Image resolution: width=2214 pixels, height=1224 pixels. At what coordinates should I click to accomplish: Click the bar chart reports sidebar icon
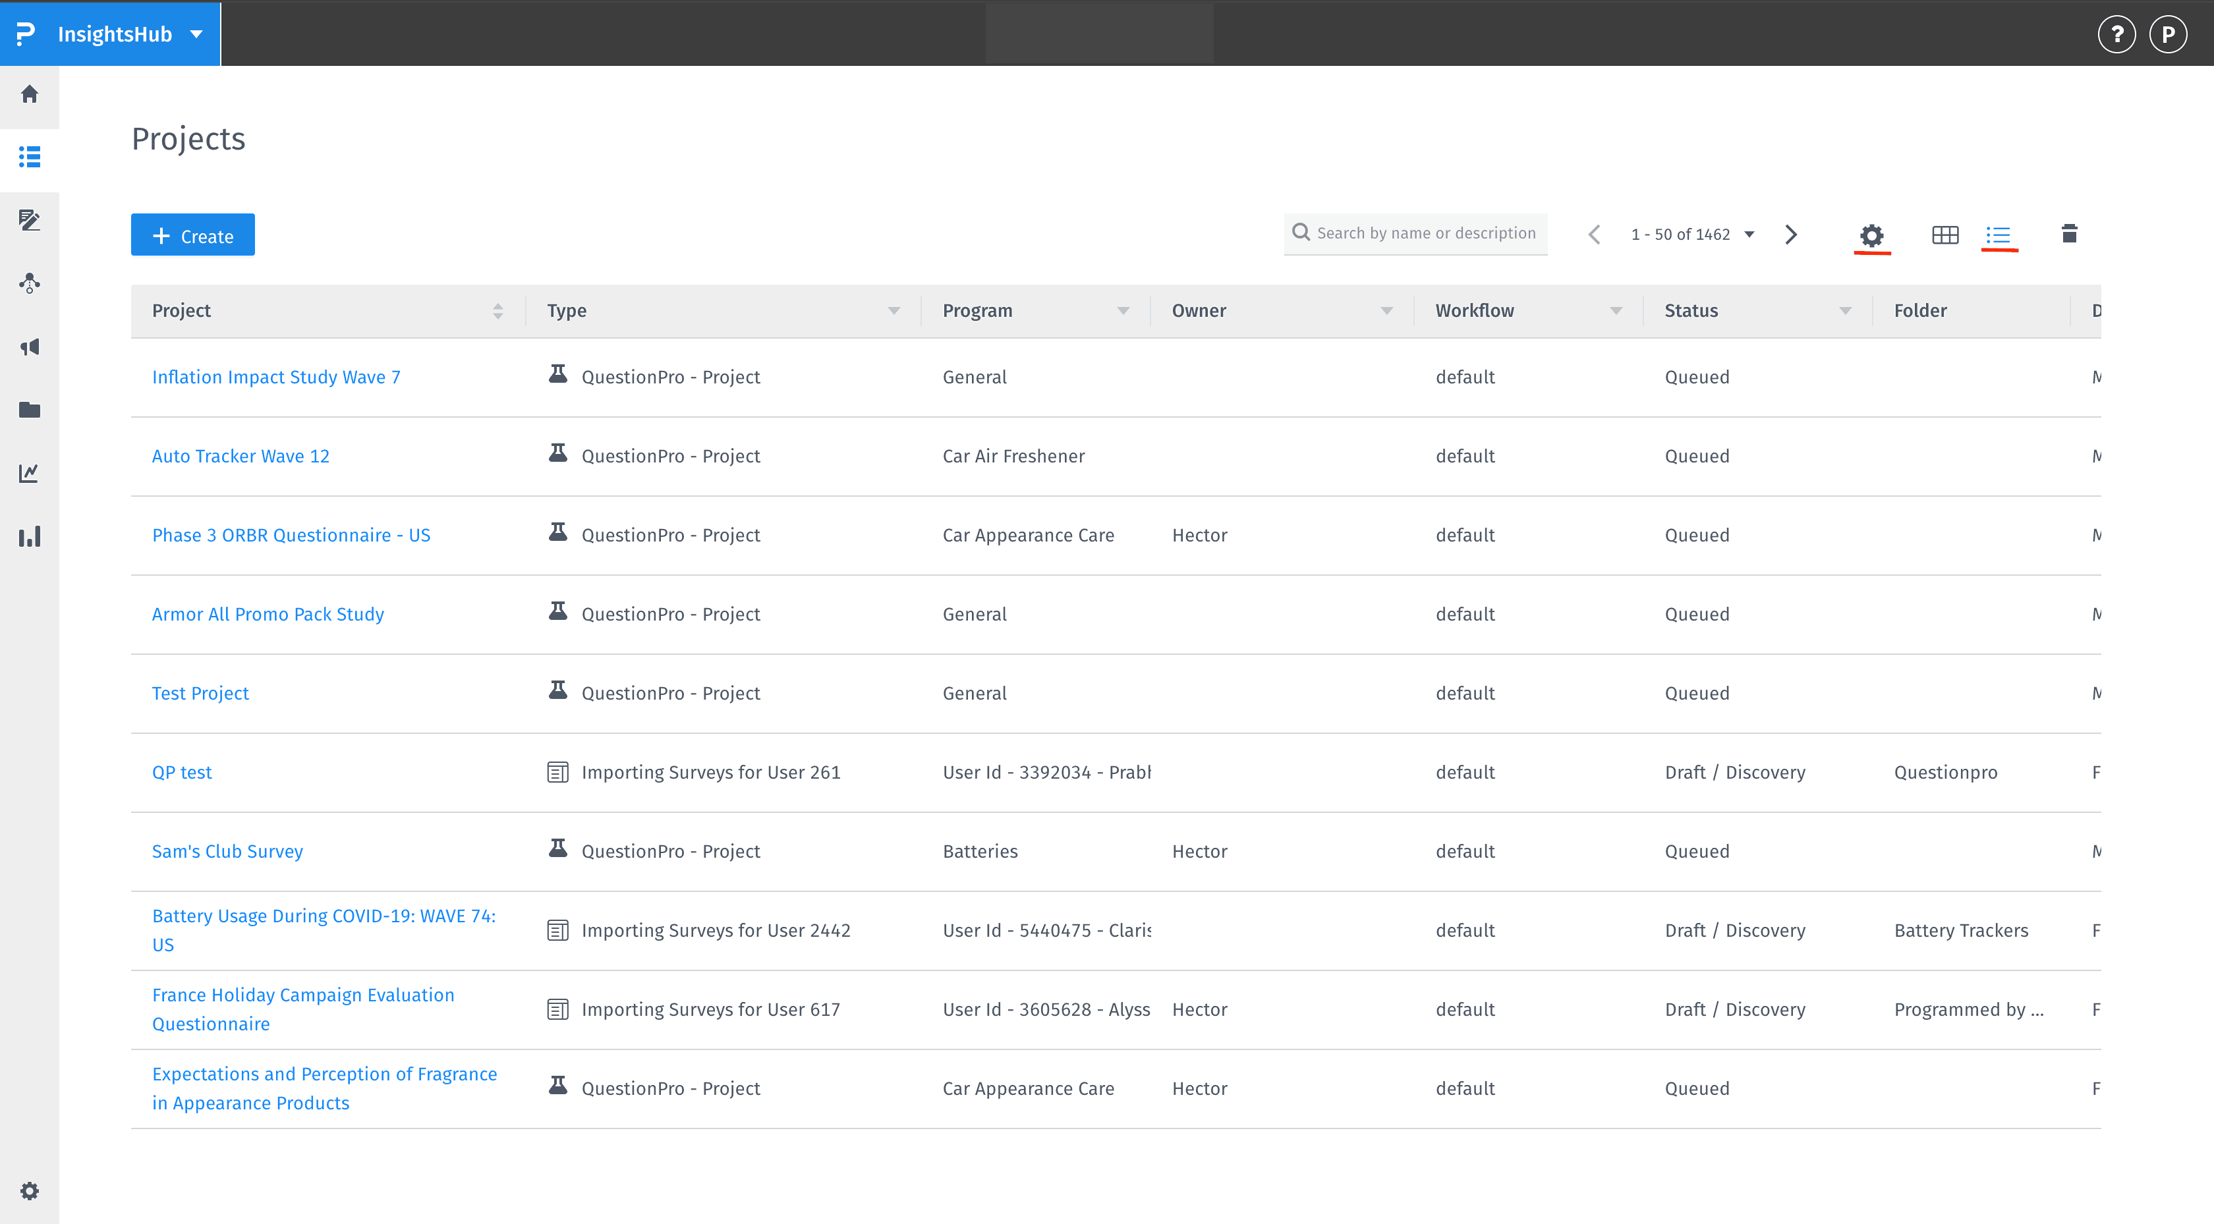pyautogui.click(x=29, y=537)
